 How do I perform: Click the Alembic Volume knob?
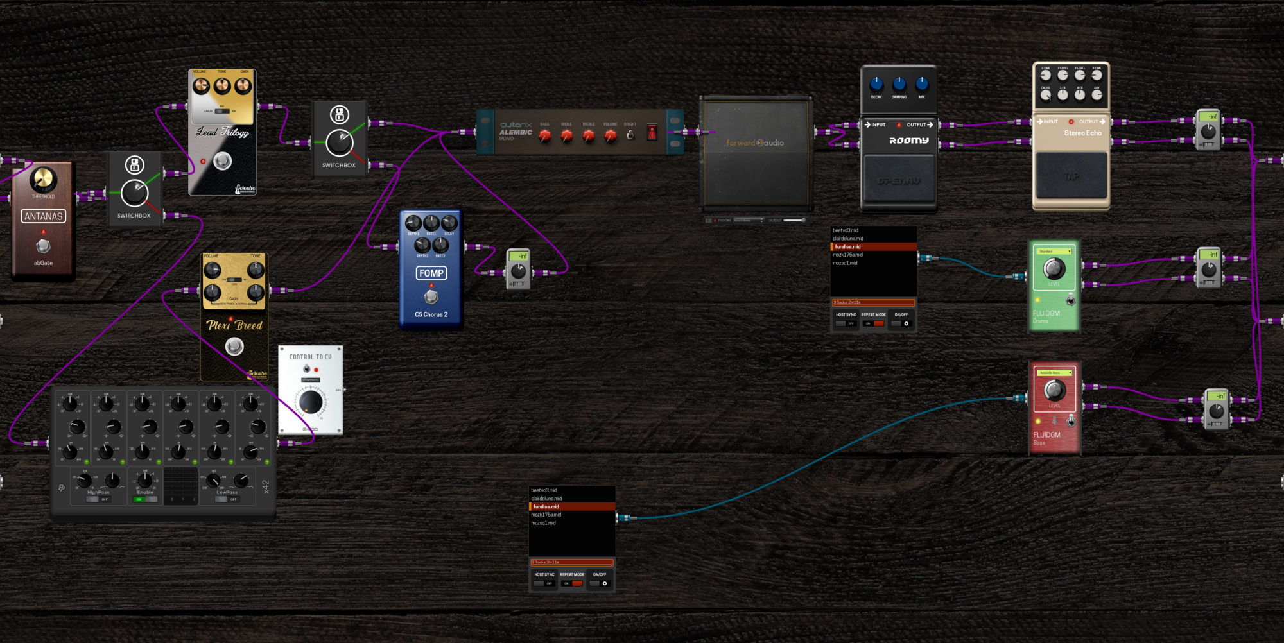coord(611,135)
